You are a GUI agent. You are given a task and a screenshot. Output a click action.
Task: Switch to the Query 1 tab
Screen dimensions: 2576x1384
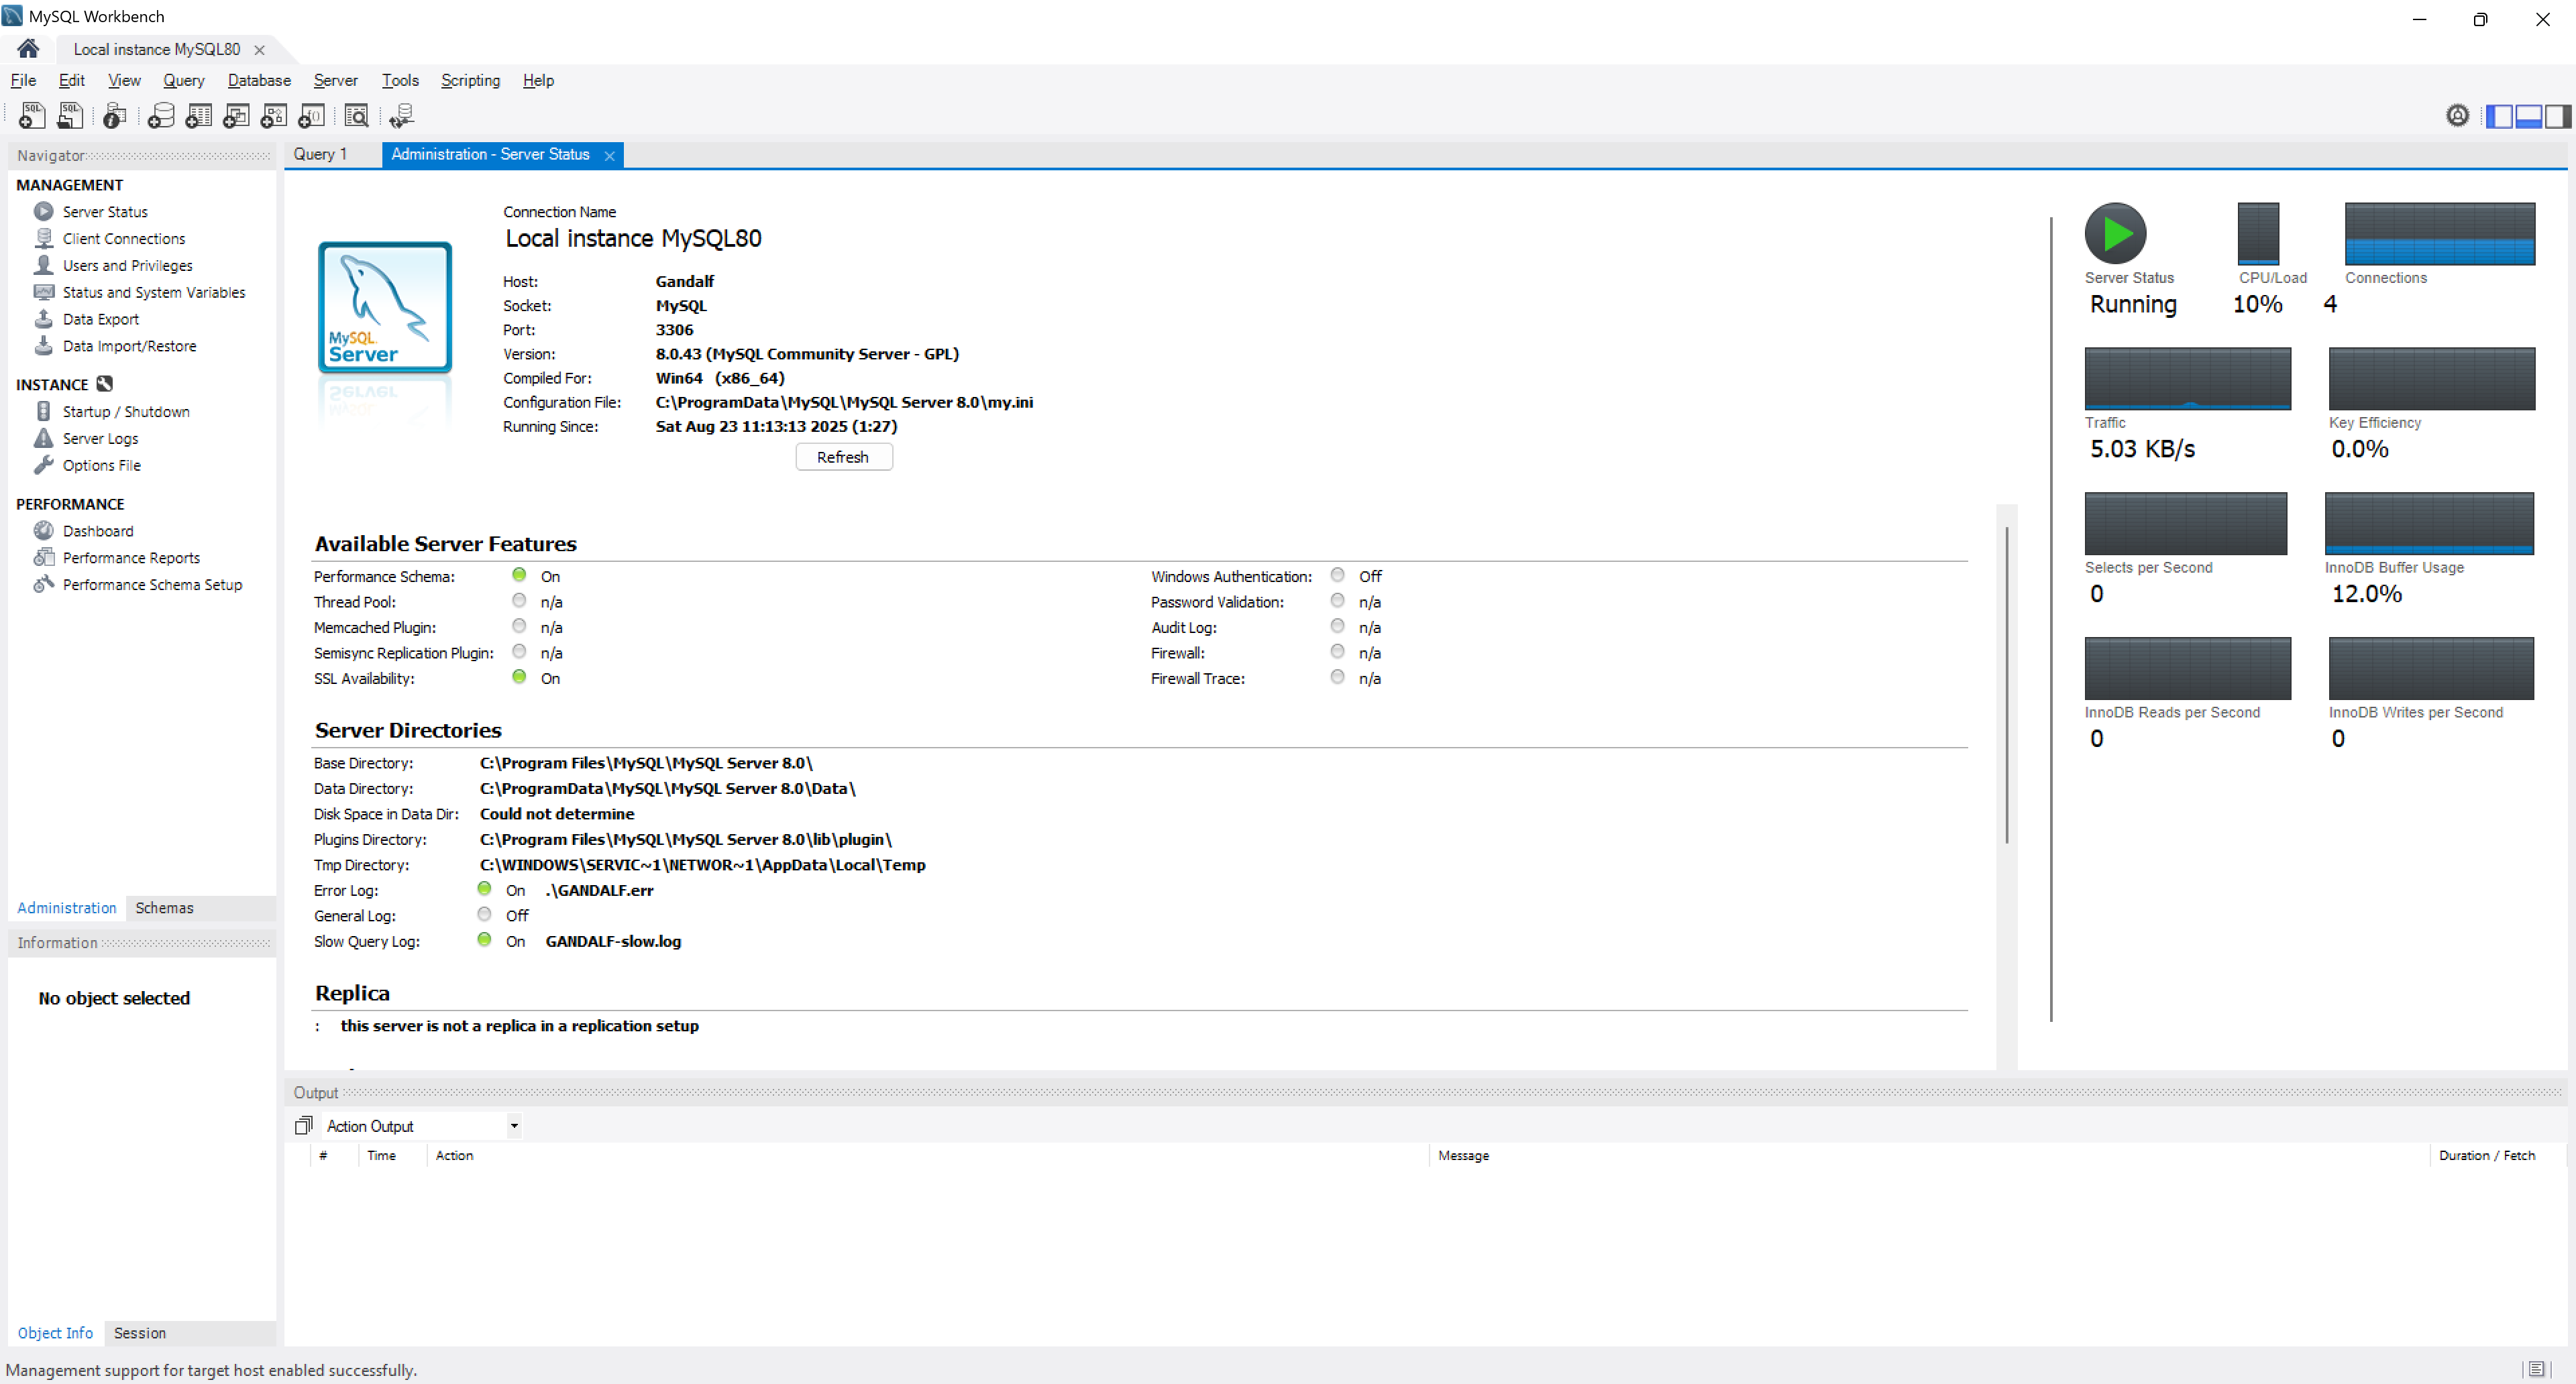click(320, 155)
